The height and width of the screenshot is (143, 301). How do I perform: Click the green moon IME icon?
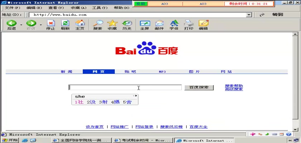pyautogui.click(x=267, y=134)
